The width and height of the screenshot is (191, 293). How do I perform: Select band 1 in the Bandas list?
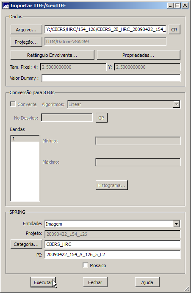click(25, 139)
